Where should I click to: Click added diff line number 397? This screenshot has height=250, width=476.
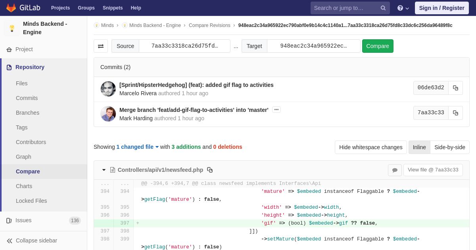tap(125, 223)
